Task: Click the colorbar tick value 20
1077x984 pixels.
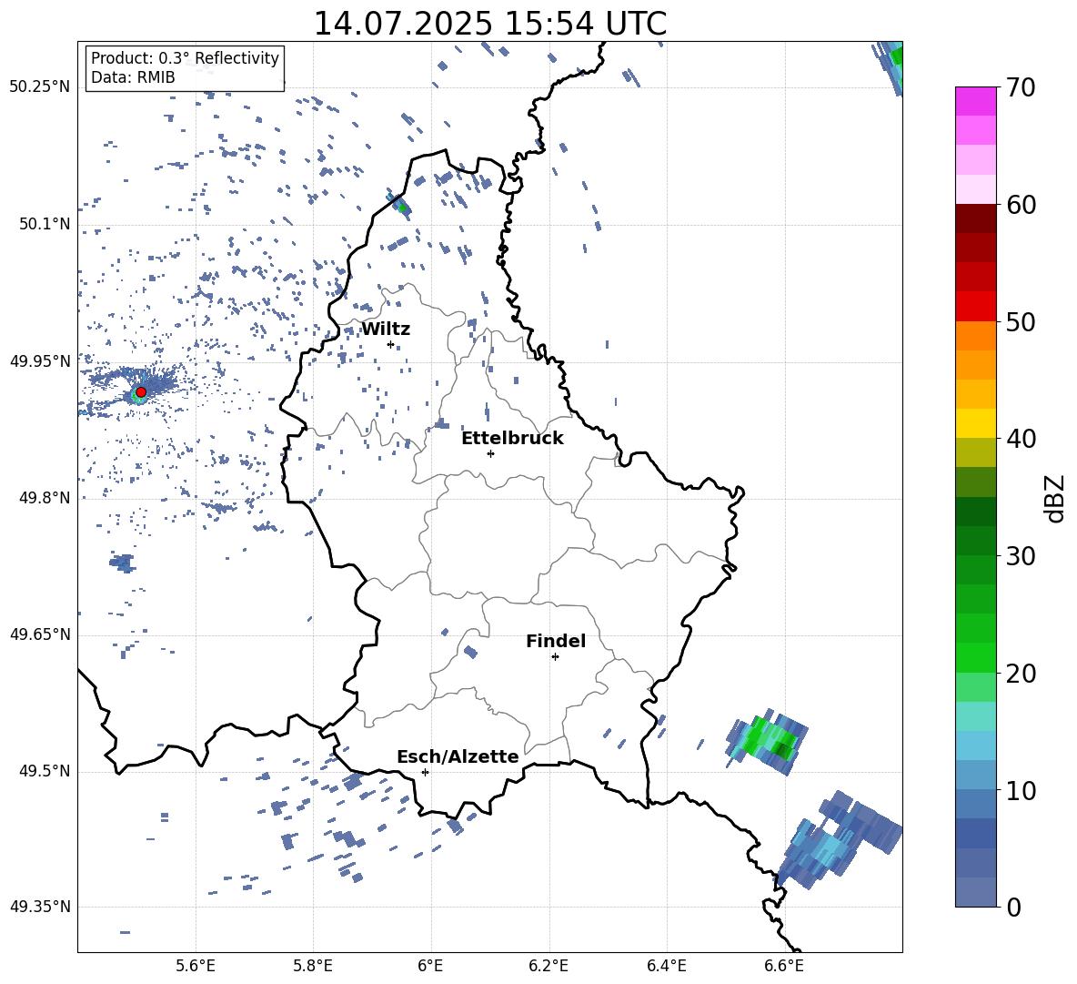Action: coord(1021,673)
